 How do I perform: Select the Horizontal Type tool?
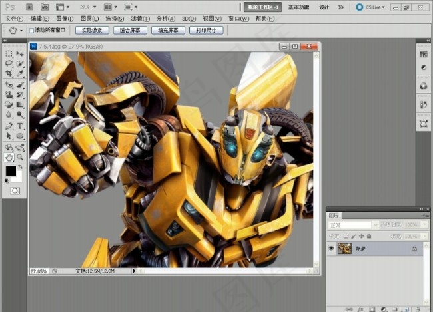[x=20, y=126]
